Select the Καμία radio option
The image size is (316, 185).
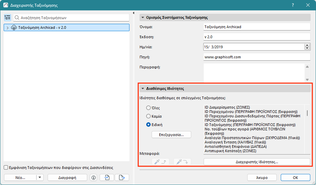(148, 116)
